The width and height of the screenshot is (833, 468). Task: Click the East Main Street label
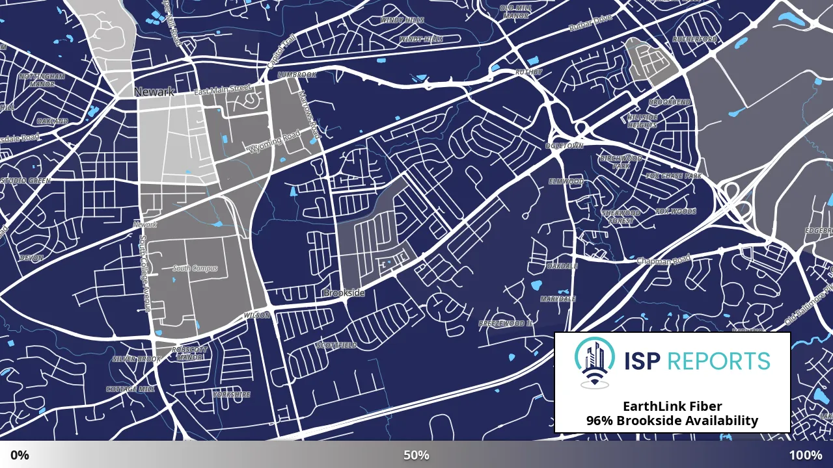tap(223, 90)
